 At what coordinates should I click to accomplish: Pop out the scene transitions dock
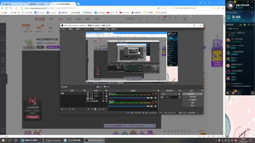[x=180, y=91]
